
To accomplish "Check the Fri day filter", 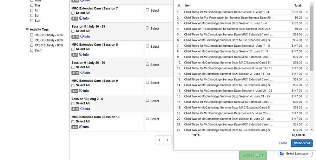I will click(x=32, y=10).
